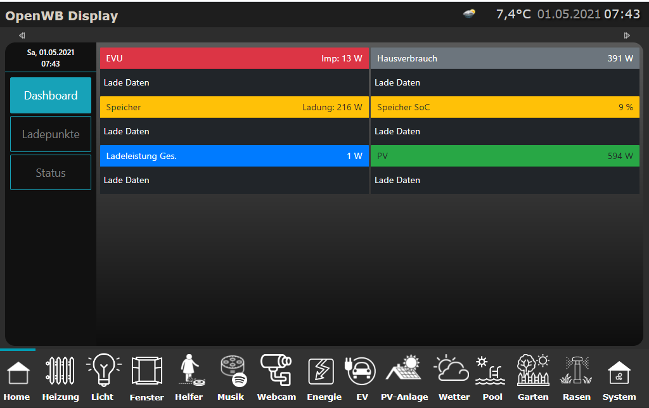Click the right arrow page navigator
649x408 pixels.
coord(627,35)
